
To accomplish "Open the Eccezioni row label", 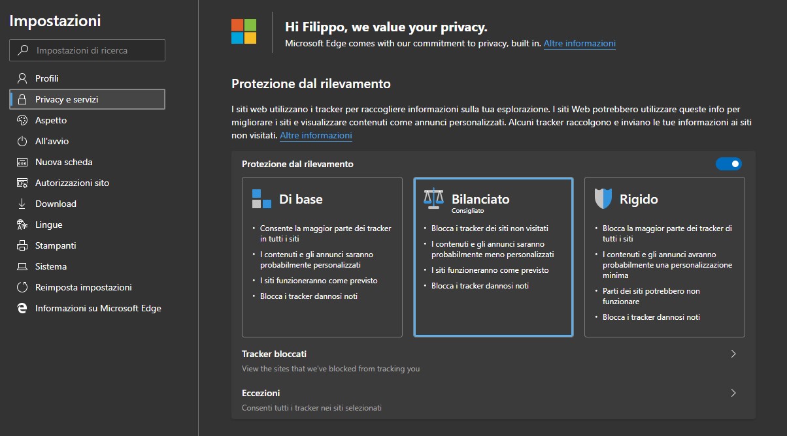I will [261, 393].
